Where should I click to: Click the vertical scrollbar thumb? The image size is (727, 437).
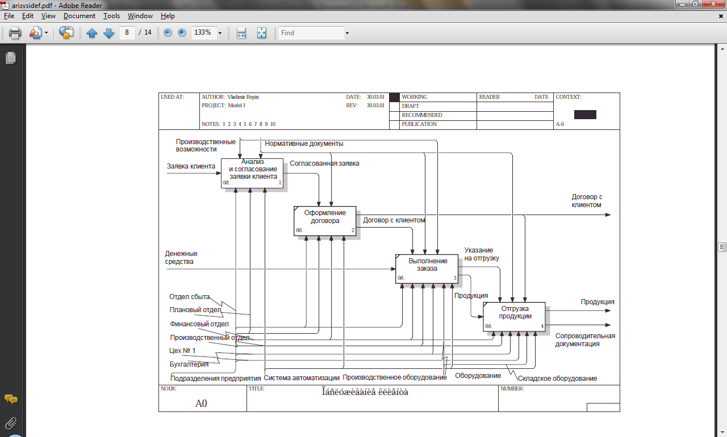point(722,247)
